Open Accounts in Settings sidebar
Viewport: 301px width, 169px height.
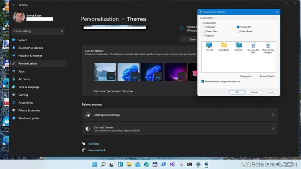click(x=39, y=79)
